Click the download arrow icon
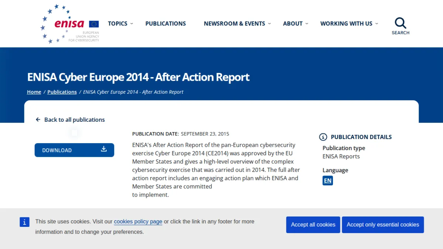The image size is (443, 249). 104,149
